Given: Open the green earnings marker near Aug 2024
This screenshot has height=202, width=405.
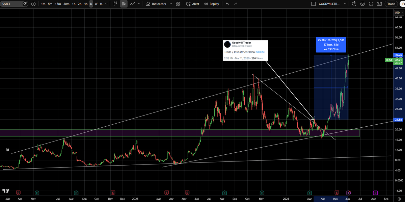Looking at the screenshot, I should point(76,193).
